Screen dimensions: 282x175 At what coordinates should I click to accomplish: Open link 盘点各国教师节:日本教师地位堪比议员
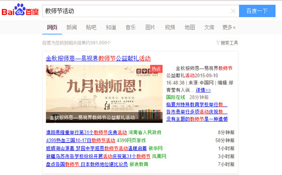point(87,164)
